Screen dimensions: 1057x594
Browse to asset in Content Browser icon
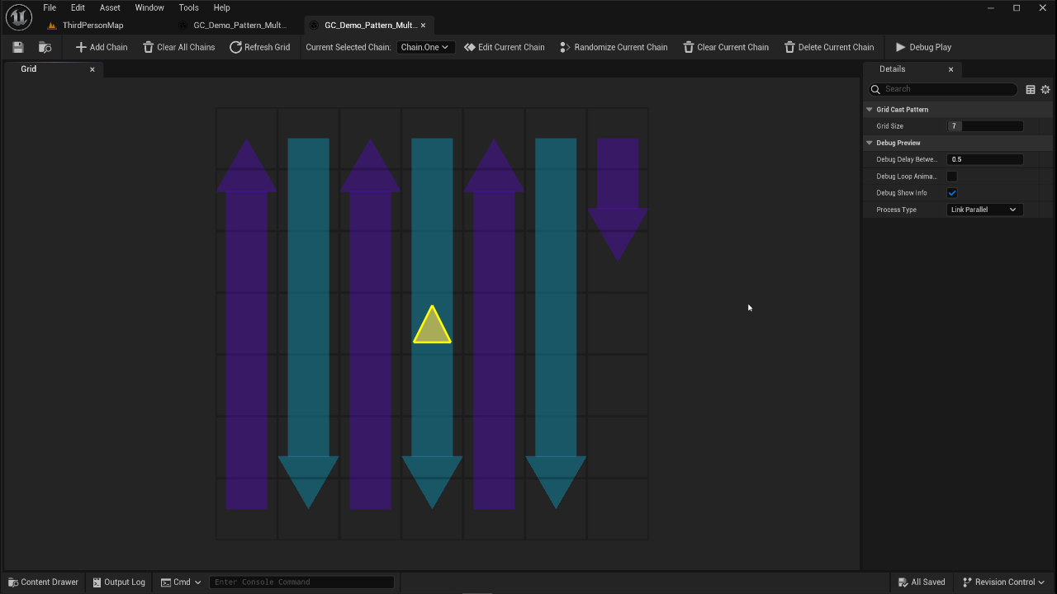click(45, 47)
